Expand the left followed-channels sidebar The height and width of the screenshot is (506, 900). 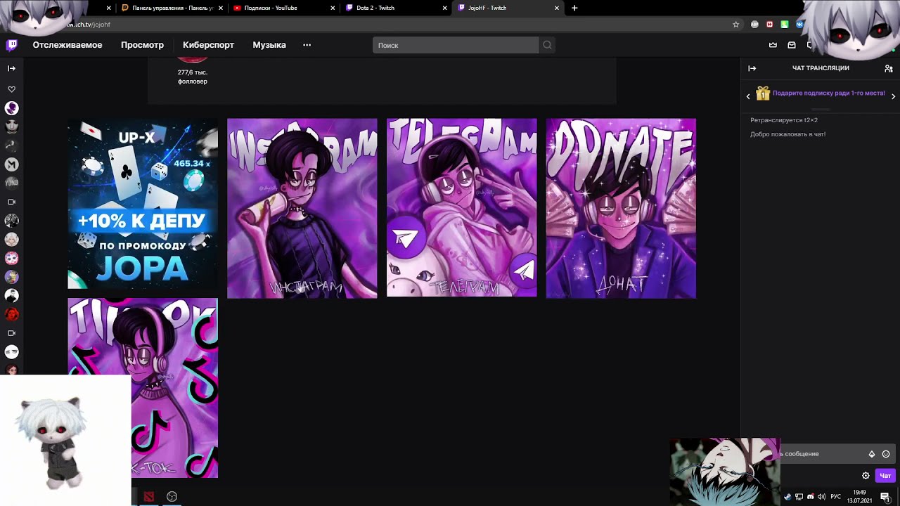(11, 68)
